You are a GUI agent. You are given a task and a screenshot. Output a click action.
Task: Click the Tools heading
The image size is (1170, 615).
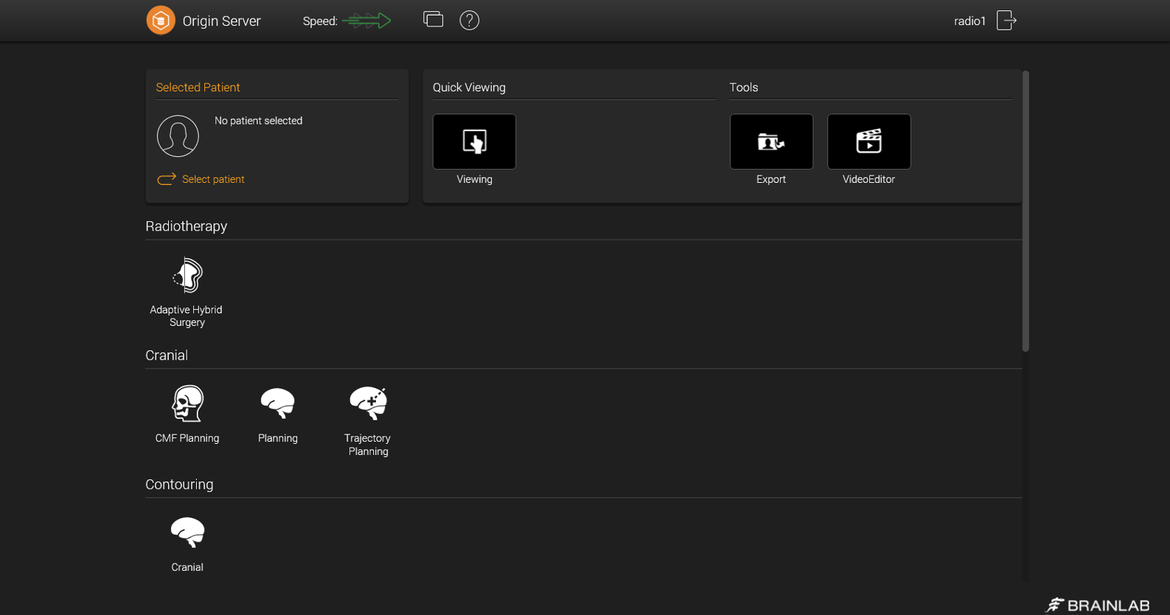pos(744,87)
